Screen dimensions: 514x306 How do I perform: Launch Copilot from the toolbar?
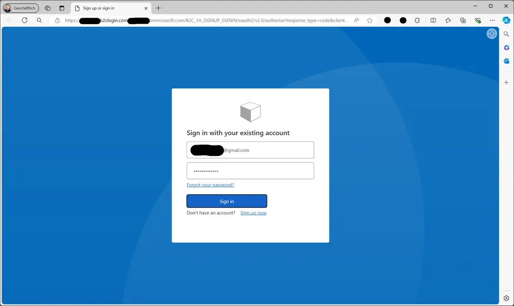(506, 21)
